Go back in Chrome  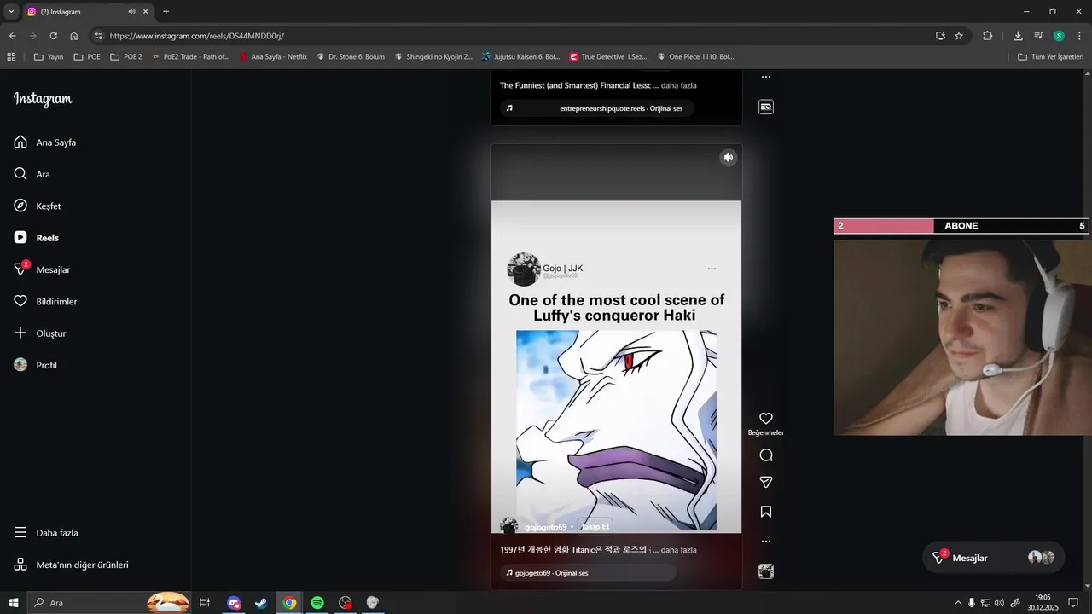[x=12, y=36]
